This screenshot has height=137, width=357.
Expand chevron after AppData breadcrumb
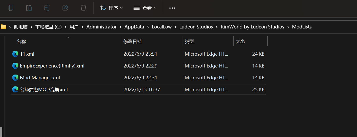click(x=148, y=27)
